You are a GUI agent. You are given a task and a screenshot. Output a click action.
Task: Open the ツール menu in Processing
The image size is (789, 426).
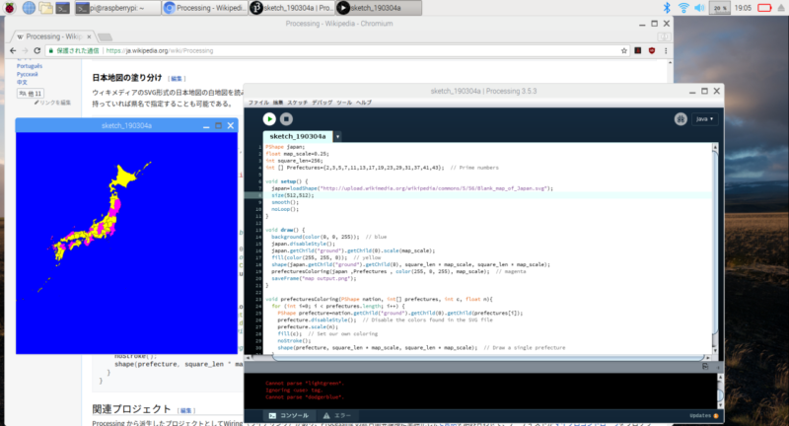coord(344,103)
